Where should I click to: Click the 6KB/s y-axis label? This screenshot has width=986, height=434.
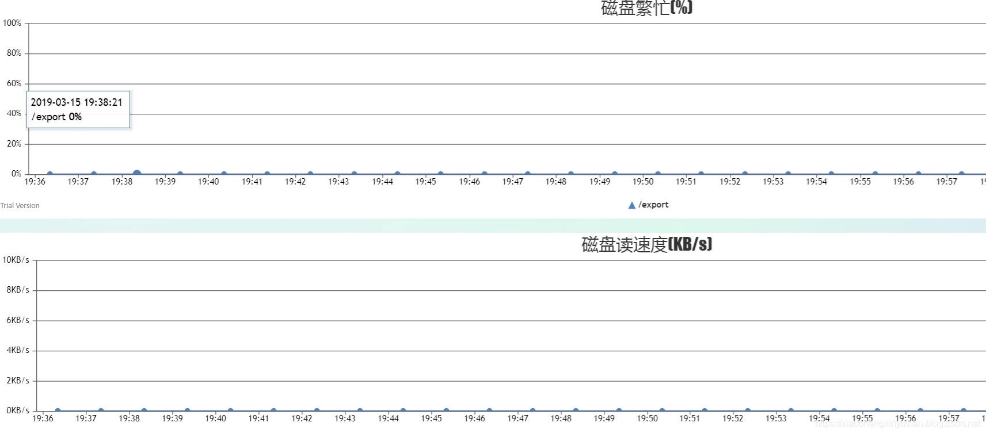point(18,320)
